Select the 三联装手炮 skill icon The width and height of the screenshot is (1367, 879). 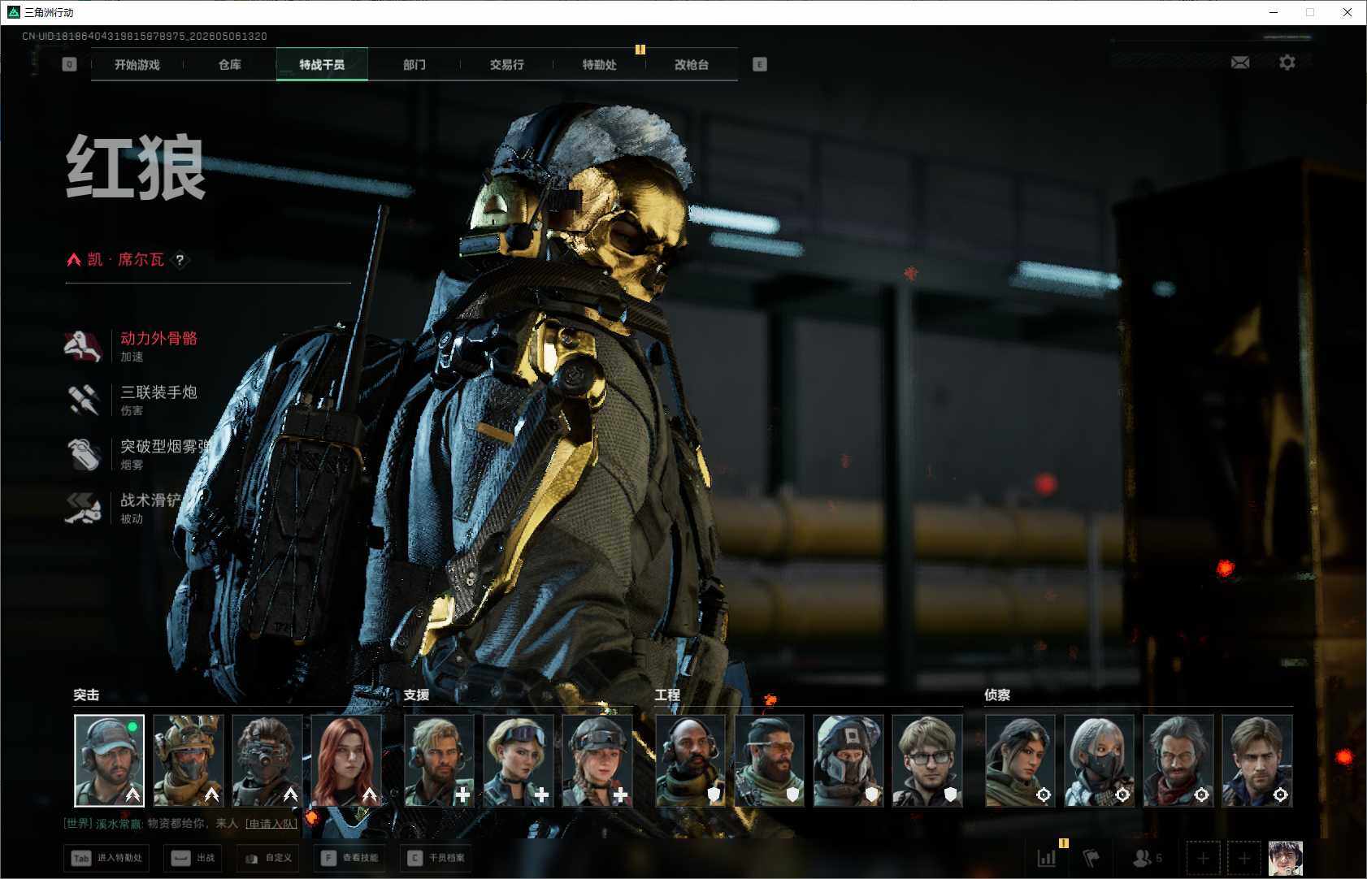[83, 400]
